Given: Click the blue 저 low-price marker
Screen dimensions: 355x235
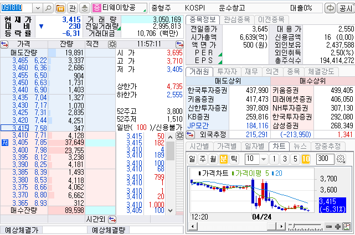Looking at the screenshot, I should pyautogui.click(x=5, y=143).
